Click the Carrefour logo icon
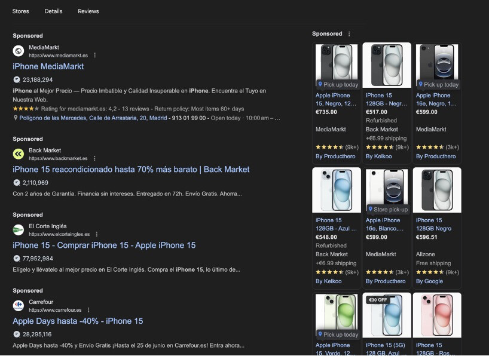 [19, 305]
